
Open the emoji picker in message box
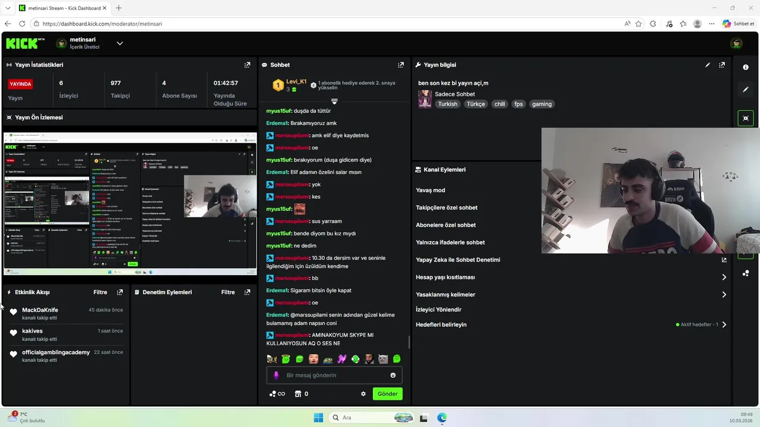click(x=393, y=375)
